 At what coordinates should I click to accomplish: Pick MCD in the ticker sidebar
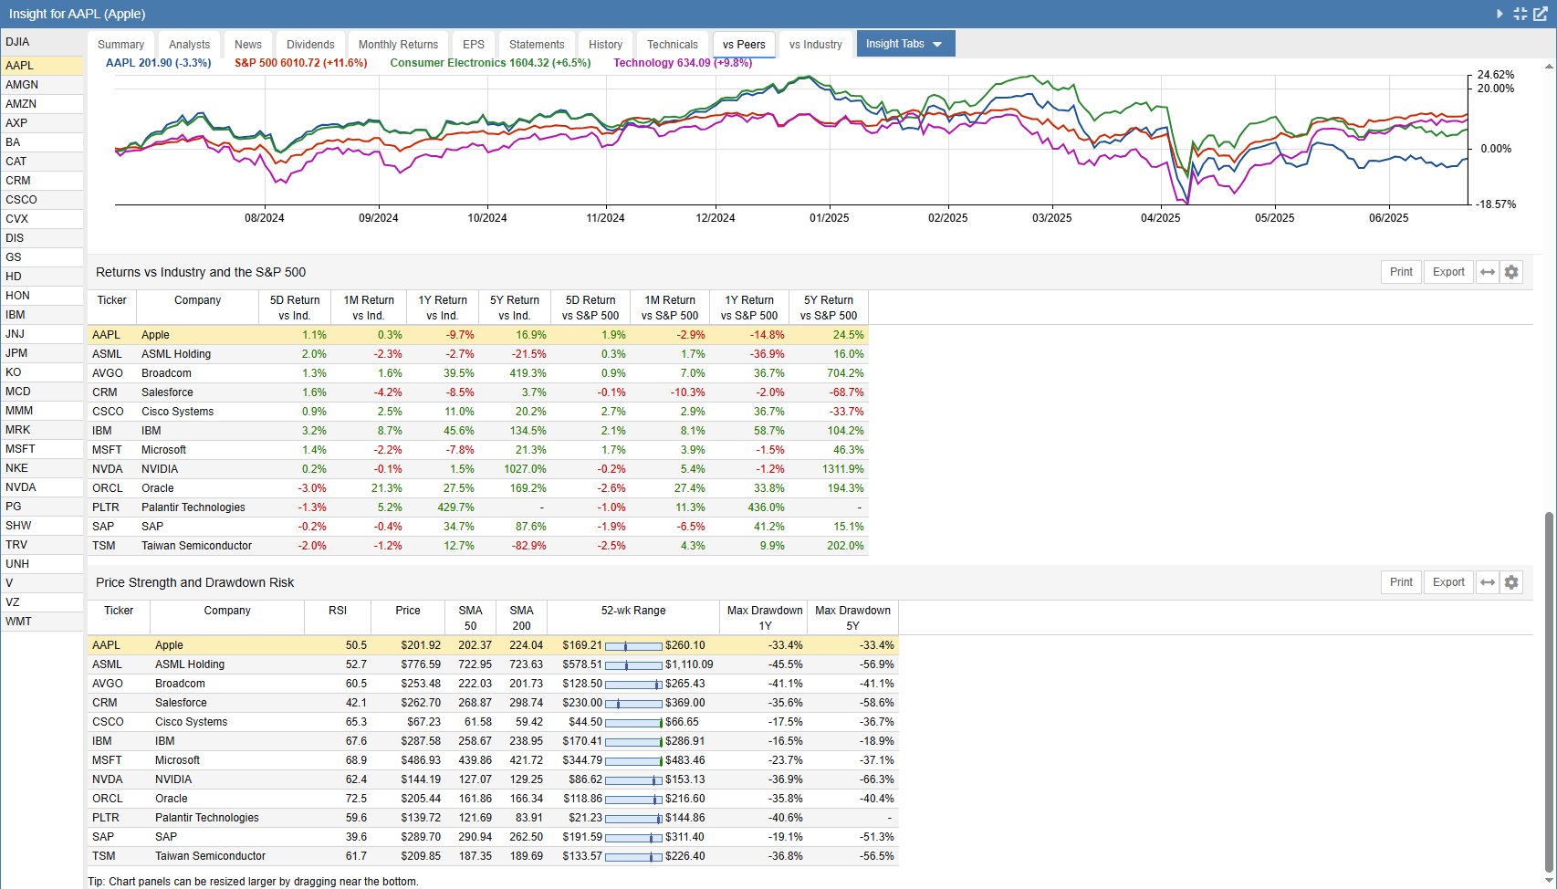click(42, 392)
